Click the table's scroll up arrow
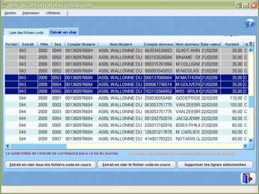Viewport: 259px width, 194px height. [x=251, y=50]
